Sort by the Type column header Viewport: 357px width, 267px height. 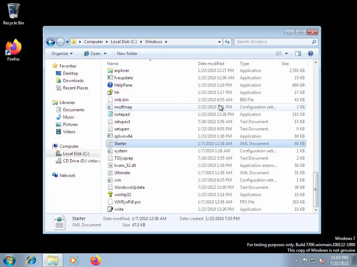click(258, 64)
